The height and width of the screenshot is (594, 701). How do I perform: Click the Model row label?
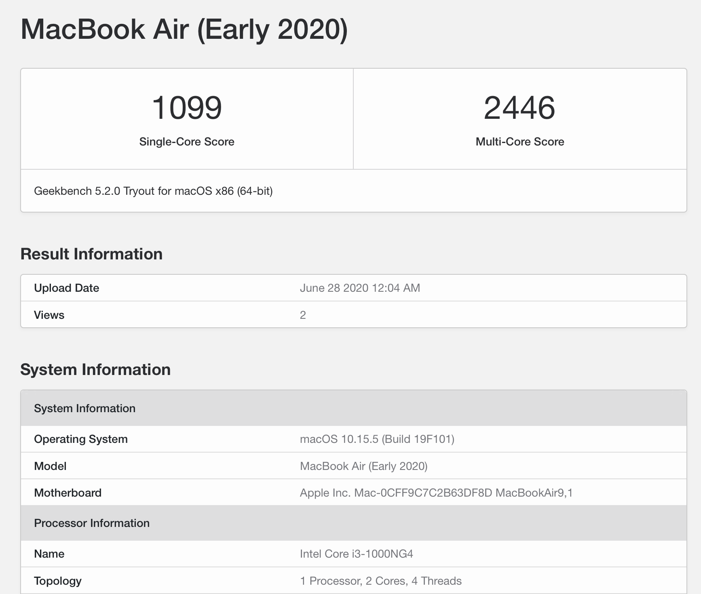(50, 466)
